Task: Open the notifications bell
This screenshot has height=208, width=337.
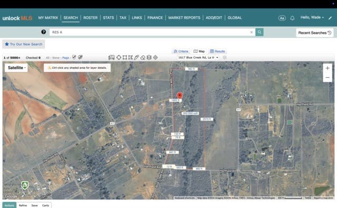Action: coord(292,18)
